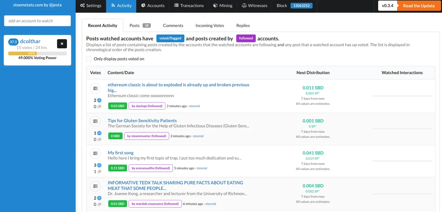The height and width of the screenshot is (212, 442).
Task: Click the upvote arrow icon on My first song
Action: tap(99, 165)
